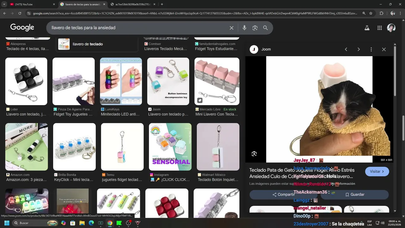Open the 'Mini Llavero Con Tecla...' link
Viewport: 405px width, 228px height.
216,114
